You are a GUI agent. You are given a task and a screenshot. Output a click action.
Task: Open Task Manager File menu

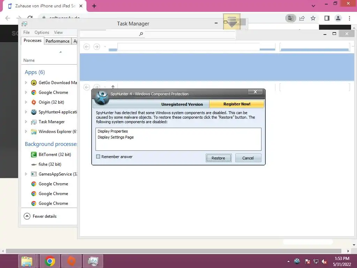pos(26,32)
